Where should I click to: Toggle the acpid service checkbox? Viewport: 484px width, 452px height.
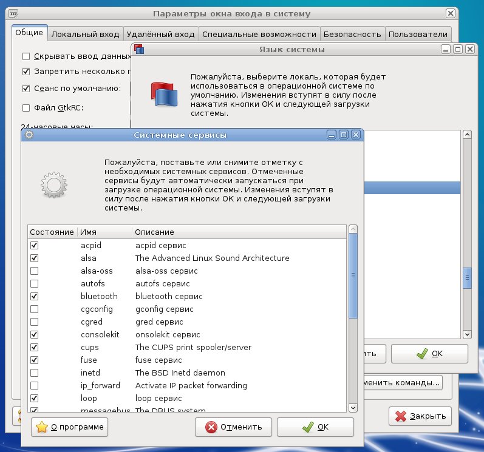coord(34,246)
